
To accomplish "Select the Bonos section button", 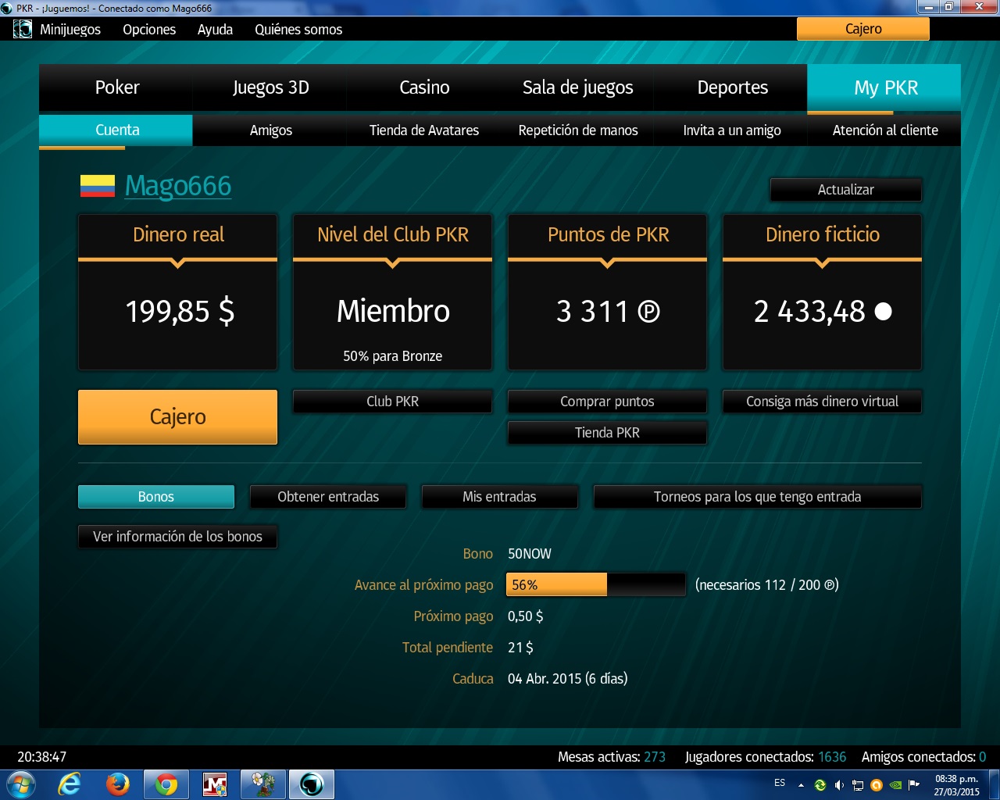I will point(156,497).
